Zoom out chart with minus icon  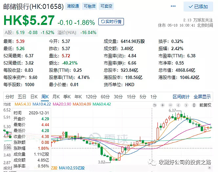170,105
